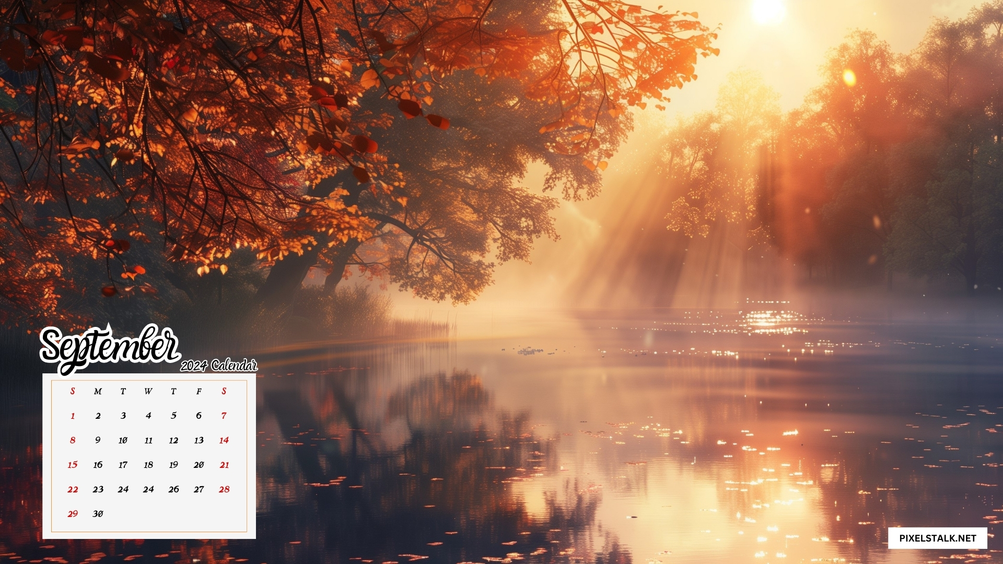Viewport: 1003px width, 564px height.
Task: Select date 6 in the calendar
Action: [199, 416]
